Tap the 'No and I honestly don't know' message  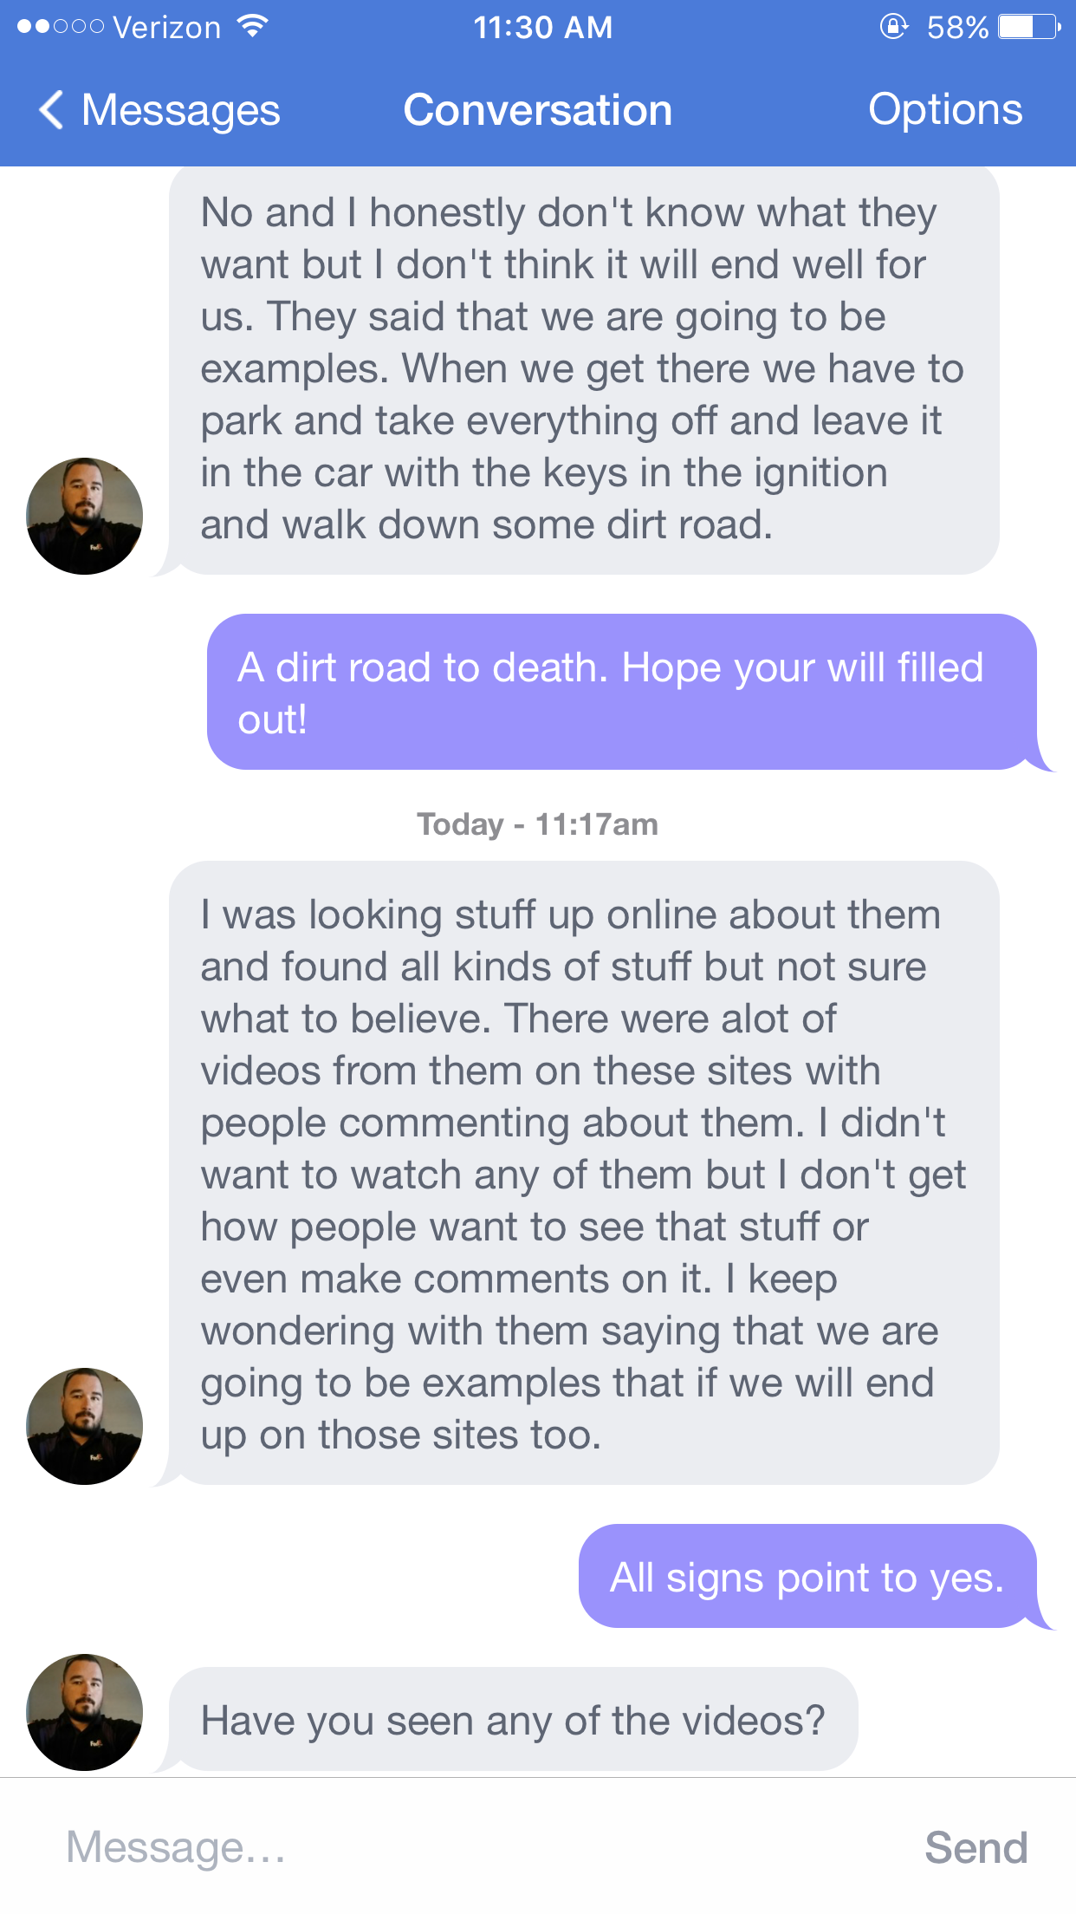(x=584, y=370)
